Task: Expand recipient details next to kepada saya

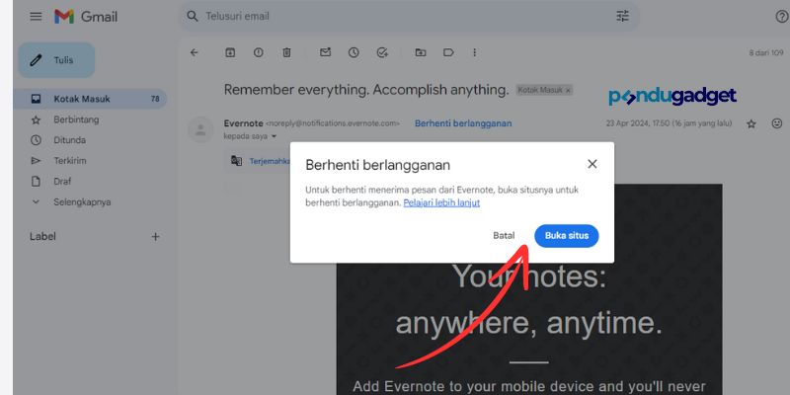Action: pos(275,136)
